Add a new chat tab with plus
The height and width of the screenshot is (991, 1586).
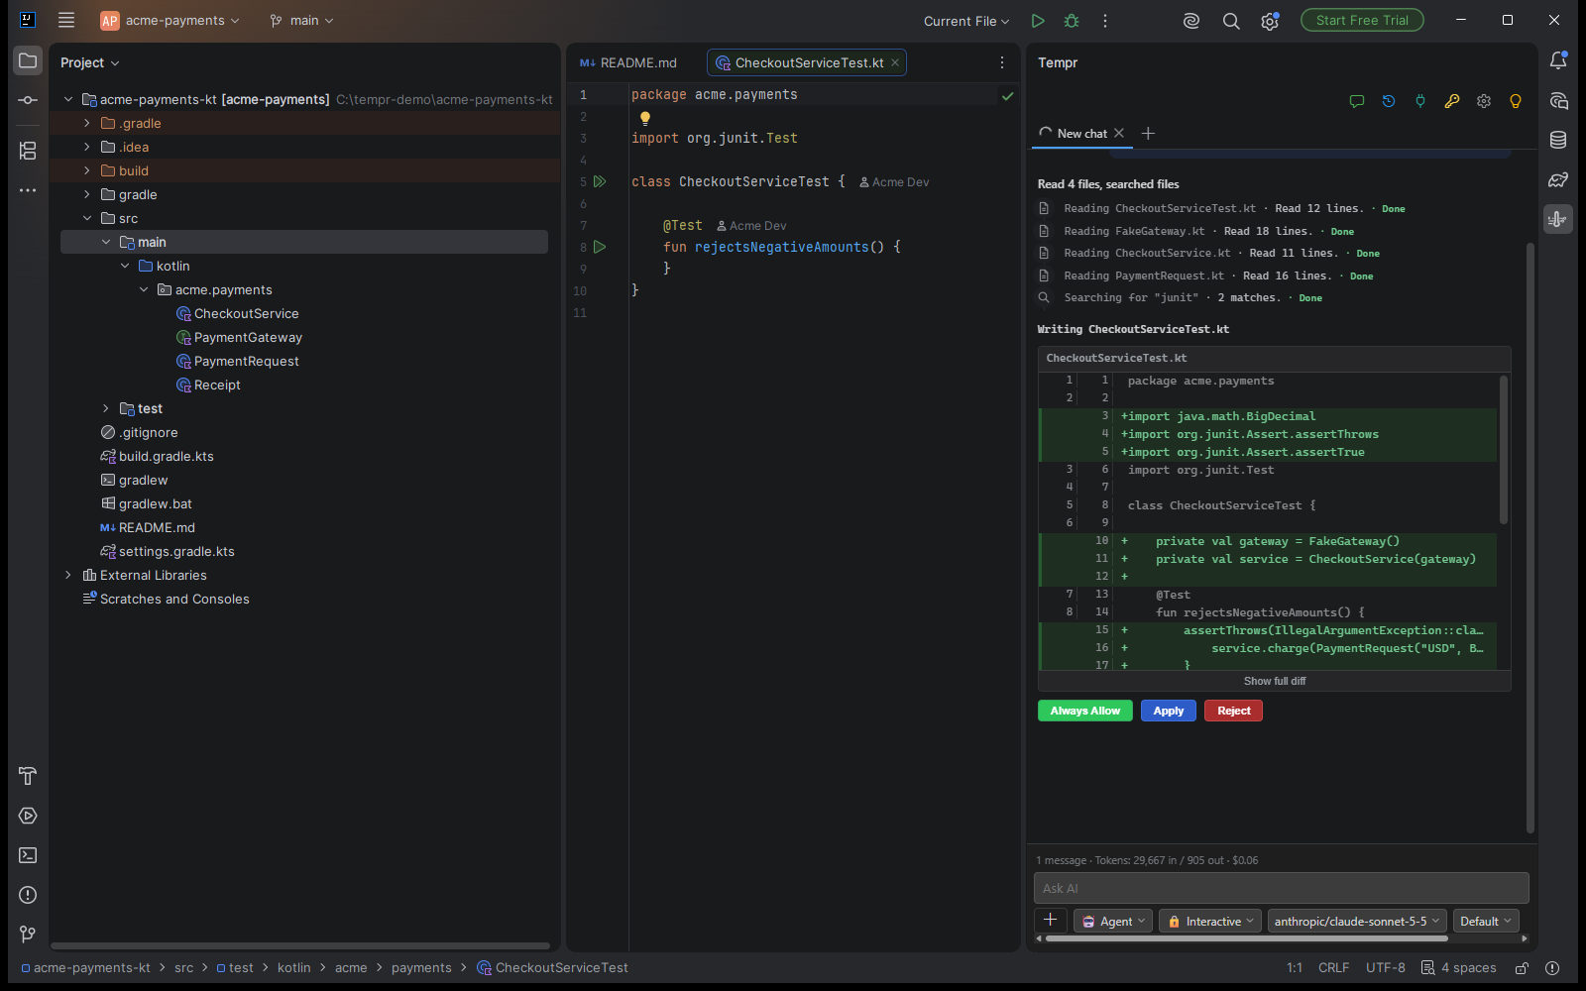click(1148, 133)
